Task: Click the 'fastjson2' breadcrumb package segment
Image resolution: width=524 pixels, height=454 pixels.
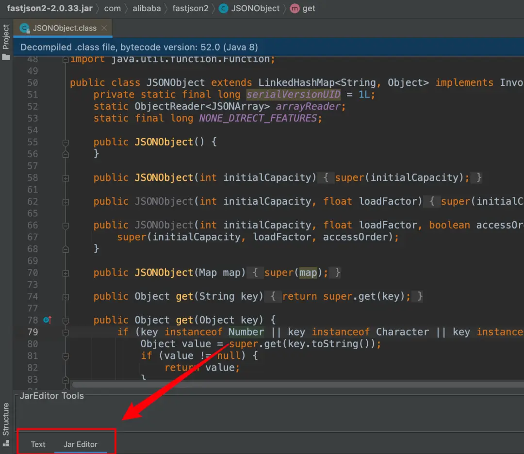Action: pyautogui.click(x=190, y=8)
